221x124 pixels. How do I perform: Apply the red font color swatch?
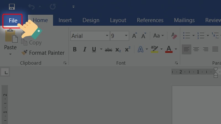coord(169,50)
